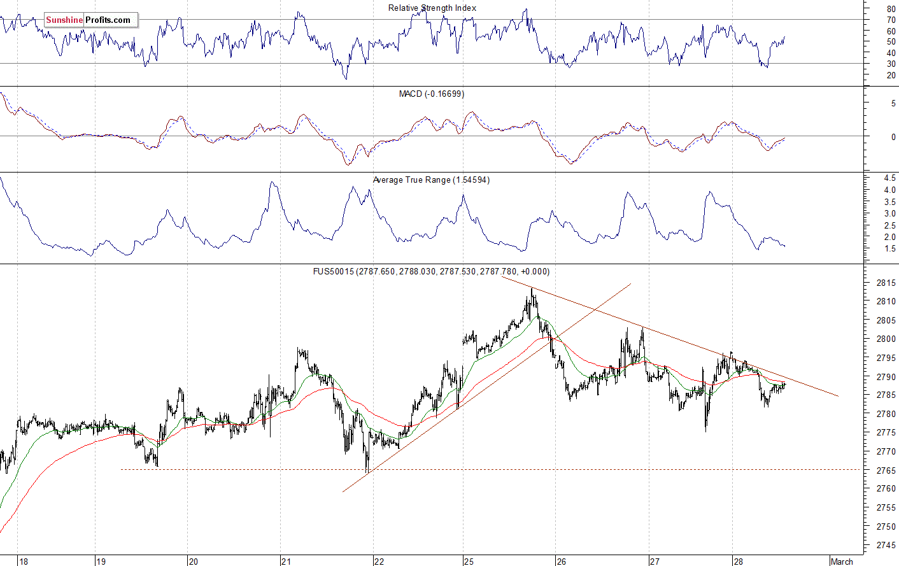The width and height of the screenshot is (899, 566).
Task: Select the date label 21 on the time axis
Action: click(x=286, y=562)
